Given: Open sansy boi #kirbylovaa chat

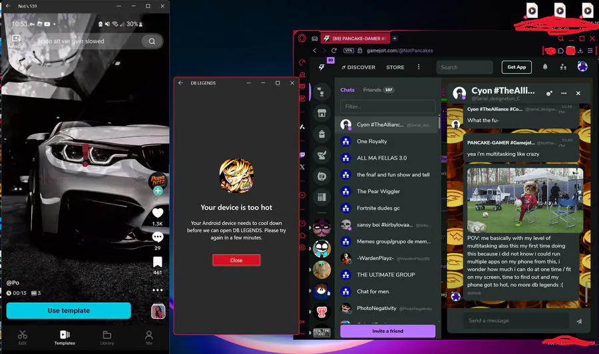Looking at the screenshot, I should (386, 225).
